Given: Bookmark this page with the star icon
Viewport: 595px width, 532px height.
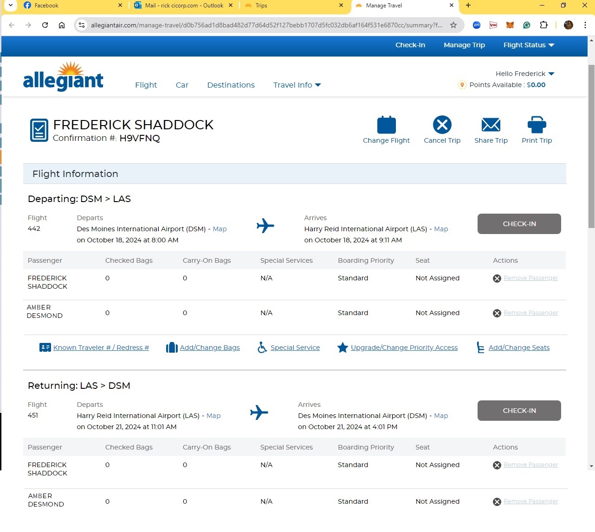Looking at the screenshot, I should pos(453,25).
